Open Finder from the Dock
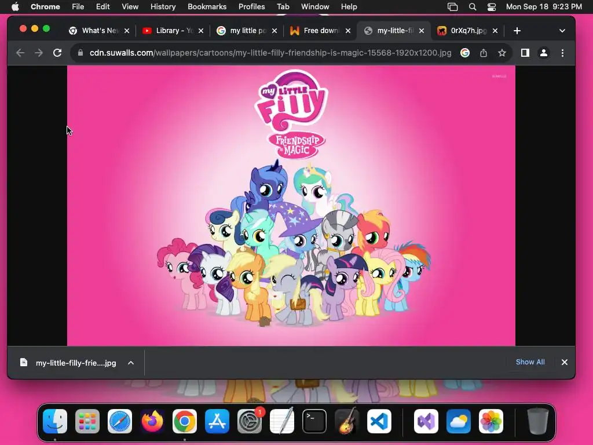Image resolution: width=593 pixels, height=445 pixels. point(55,421)
